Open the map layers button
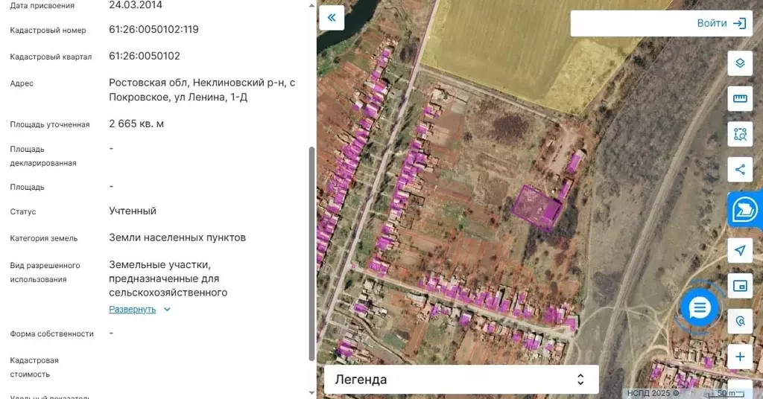The width and height of the screenshot is (763, 399). [x=740, y=63]
